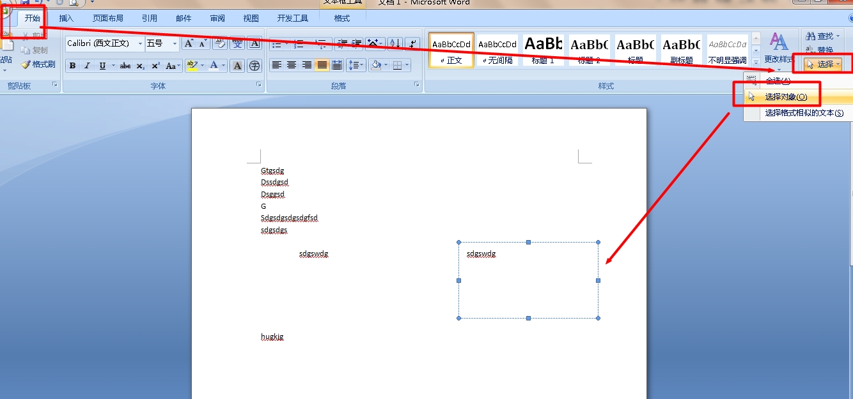Click the Line Spacing icon
The height and width of the screenshot is (399, 853).
coord(356,65)
